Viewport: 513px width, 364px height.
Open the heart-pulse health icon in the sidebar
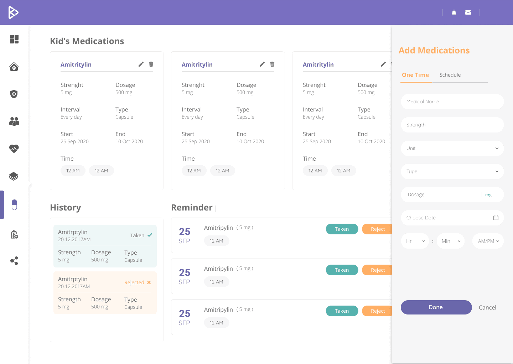click(x=14, y=149)
